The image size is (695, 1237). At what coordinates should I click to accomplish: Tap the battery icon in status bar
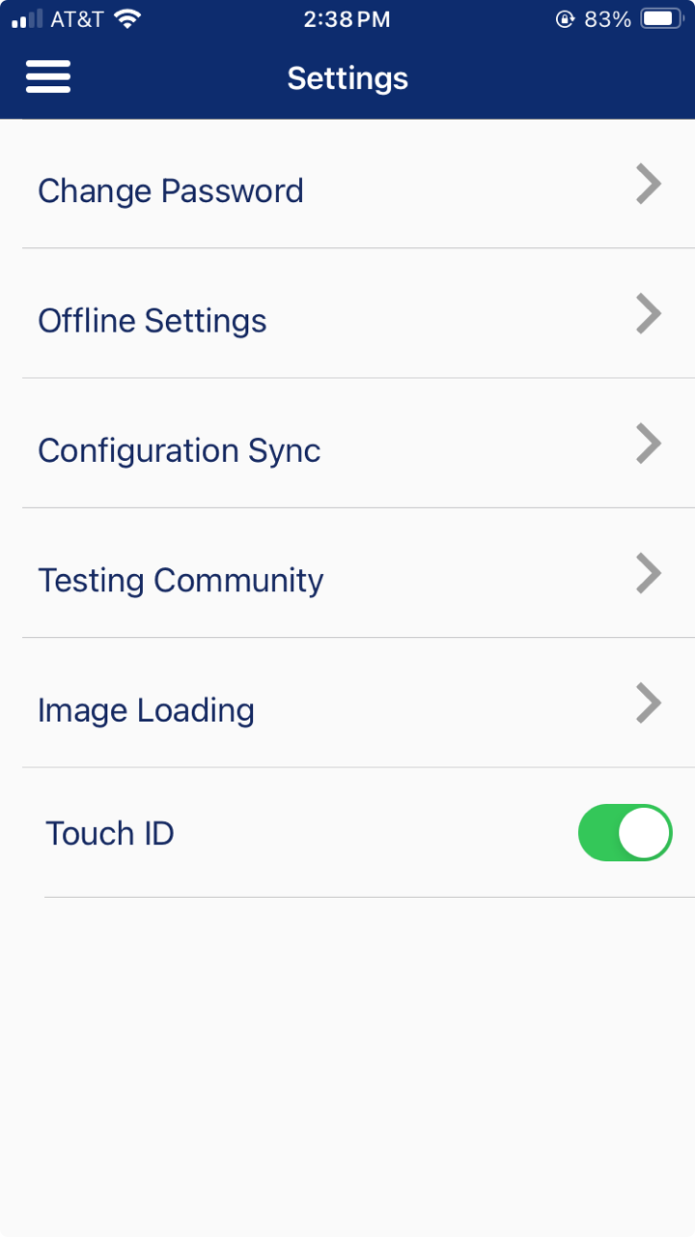pos(662,18)
